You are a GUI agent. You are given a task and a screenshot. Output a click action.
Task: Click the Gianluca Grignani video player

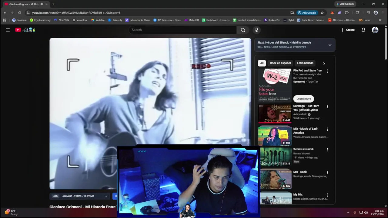tap(150, 114)
